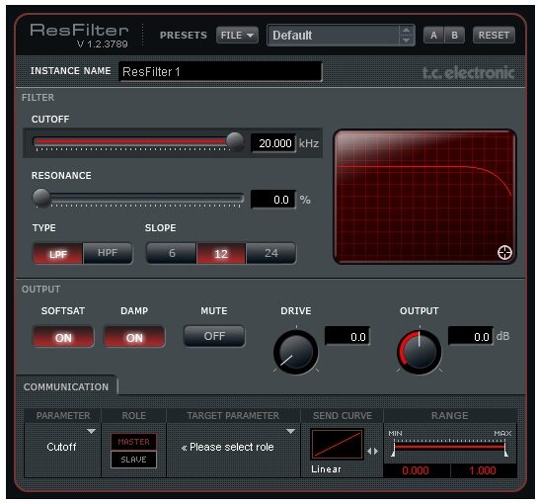
Task: Open the FILE presets dropdown
Action: click(237, 36)
